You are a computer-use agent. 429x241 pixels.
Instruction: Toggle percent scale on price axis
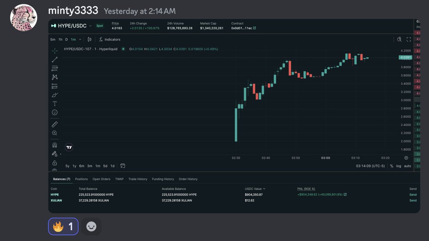point(391,166)
